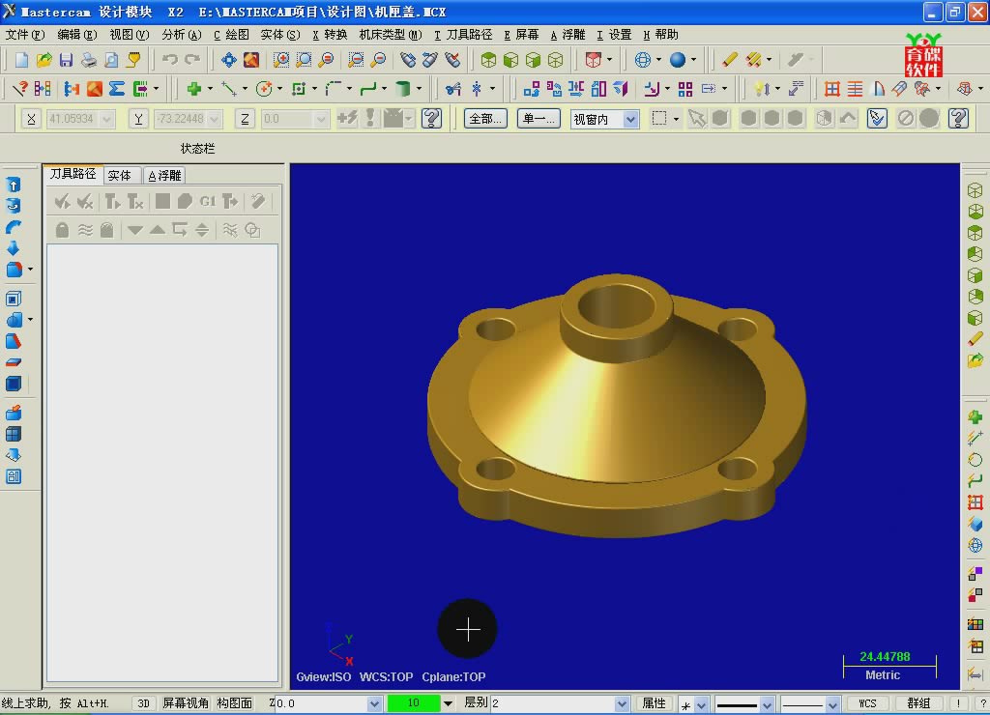Click the Solid Extrude icon in left sidebar
This screenshot has width=990, height=715.
click(x=14, y=185)
